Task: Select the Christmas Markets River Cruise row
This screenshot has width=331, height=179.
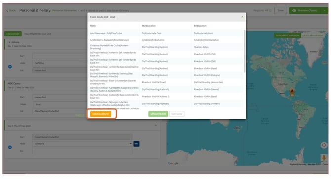Action: 165,47
